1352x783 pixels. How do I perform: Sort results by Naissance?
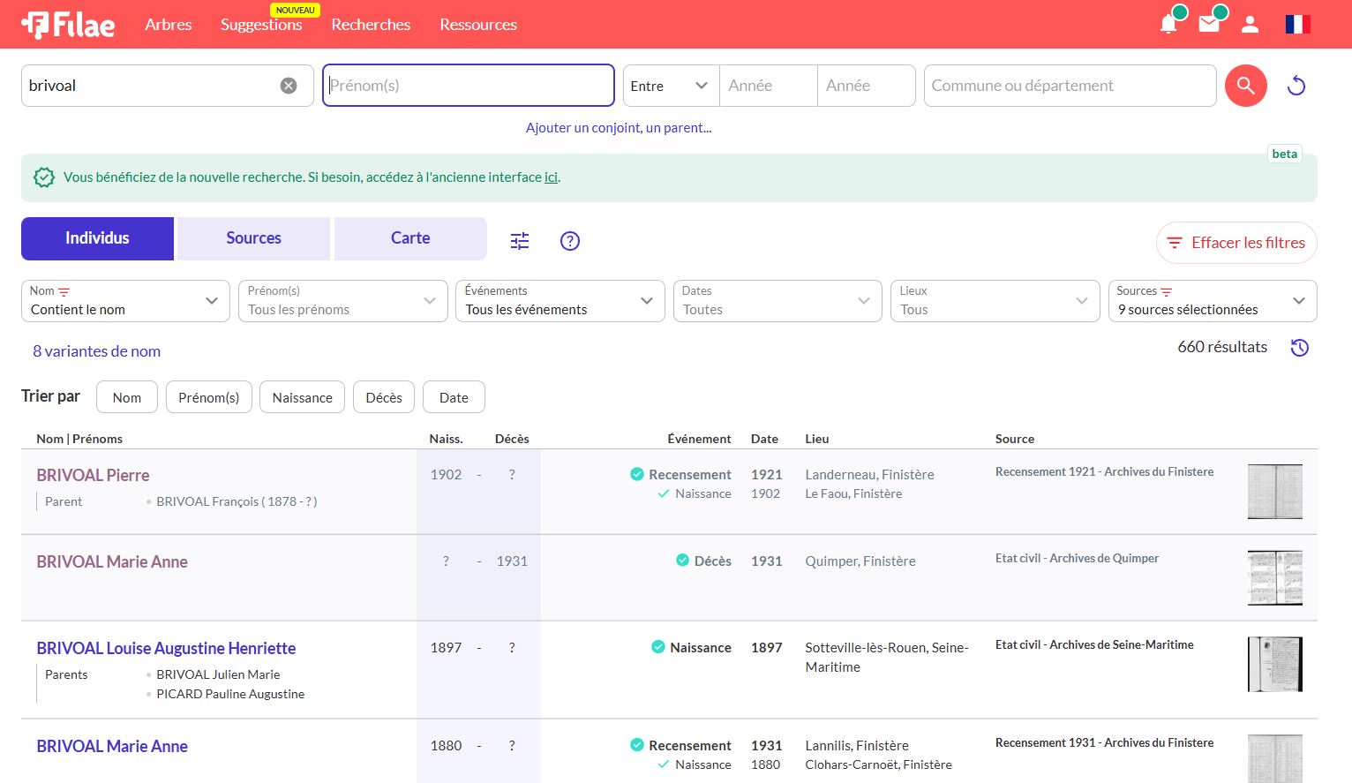[302, 397]
